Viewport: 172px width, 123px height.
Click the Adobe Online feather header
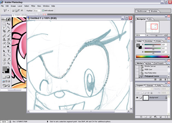[6, 19]
